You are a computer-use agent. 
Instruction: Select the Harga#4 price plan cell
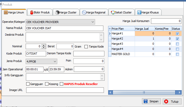[x=123, y=49]
